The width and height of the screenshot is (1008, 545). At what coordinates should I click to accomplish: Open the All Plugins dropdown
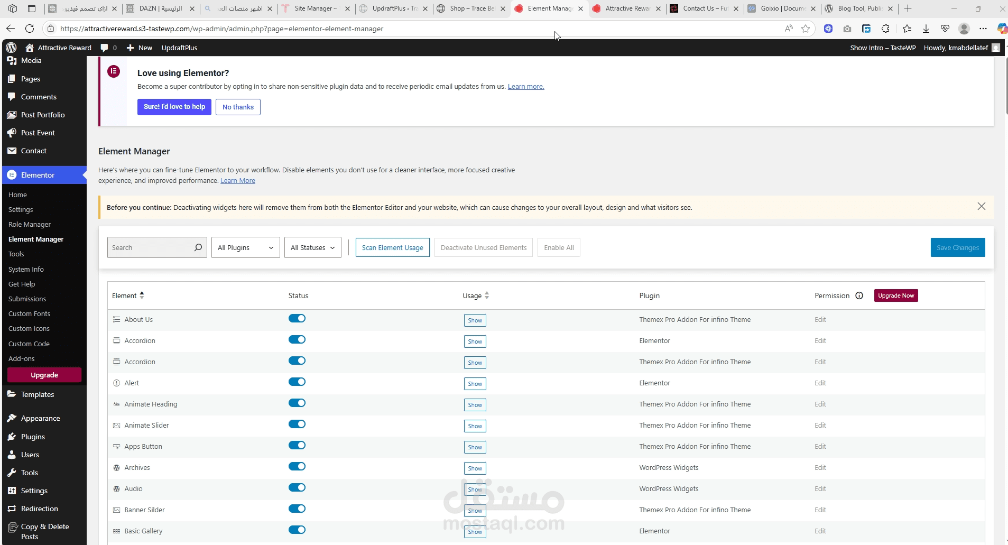(x=246, y=247)
